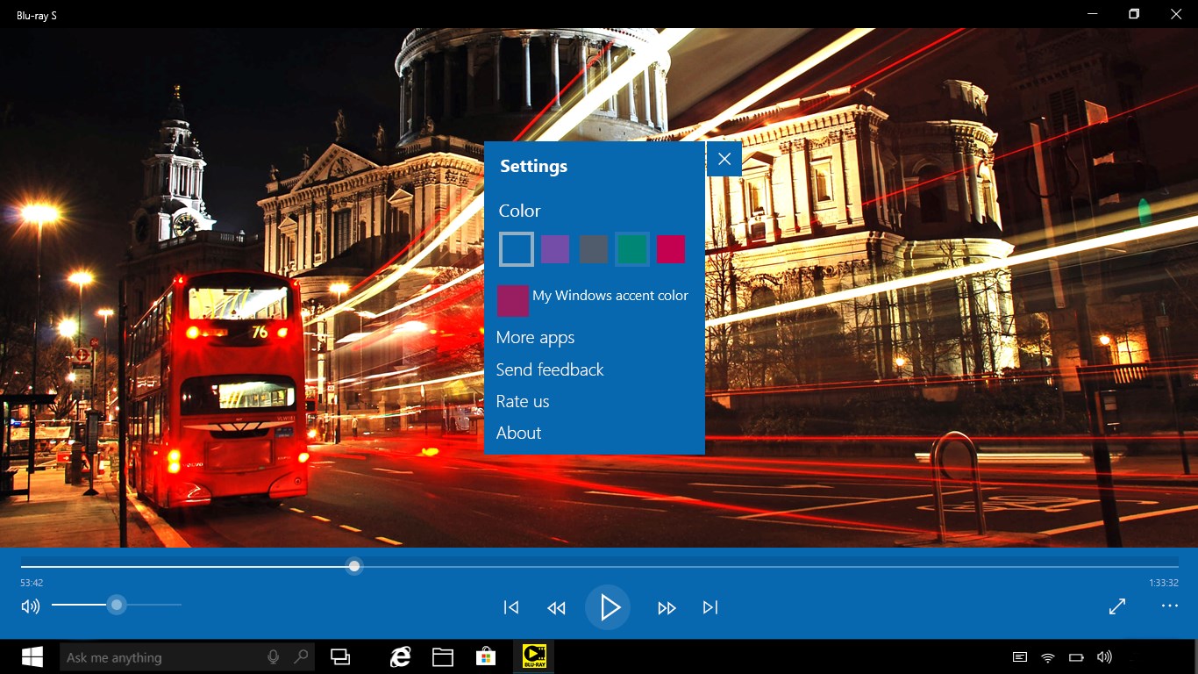Close the Settings flyout panel

(x=724, y=159)
